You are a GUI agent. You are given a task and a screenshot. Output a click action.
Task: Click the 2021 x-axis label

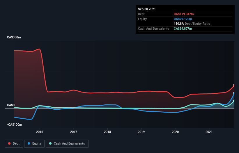[x=209, y=132]
